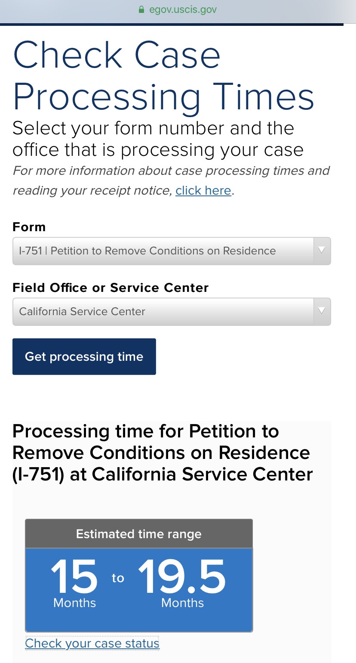Tap the word "to" between time values
Viewport: 356px width, 663px height.
point(118,578)
